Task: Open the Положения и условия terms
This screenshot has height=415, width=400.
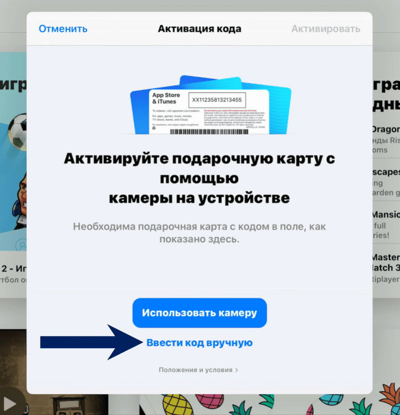Action: 194,371
